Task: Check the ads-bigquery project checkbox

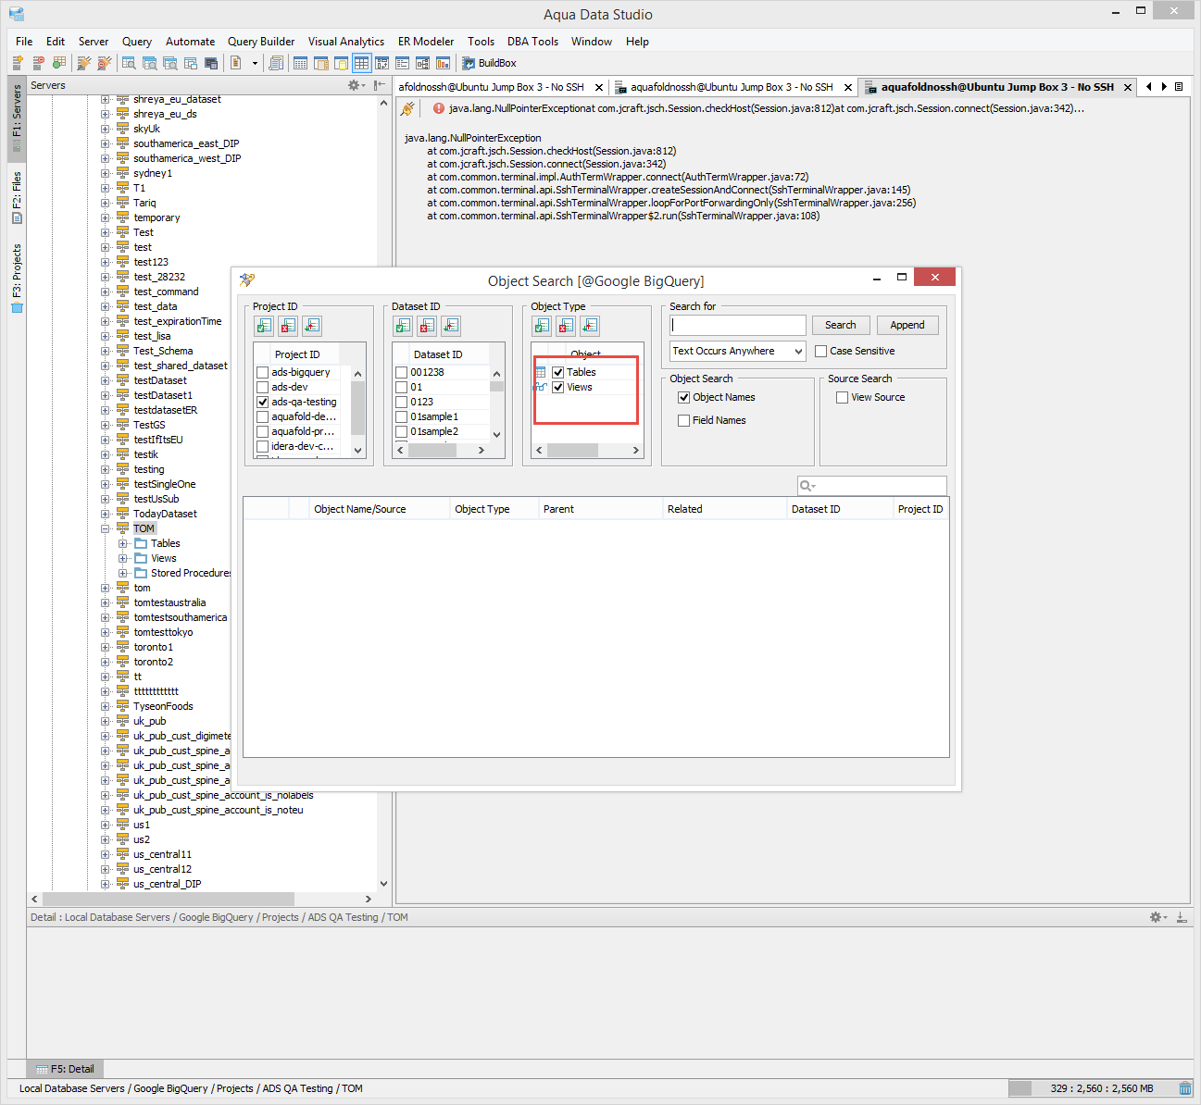Action: [x=263, y=372]
